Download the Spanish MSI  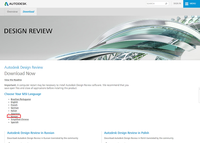[14, 122]
